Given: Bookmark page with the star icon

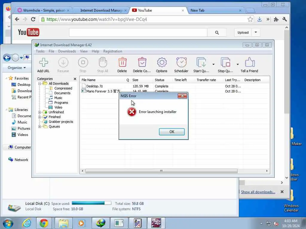Looking at the screenshot, I should [x=250, y=19].
